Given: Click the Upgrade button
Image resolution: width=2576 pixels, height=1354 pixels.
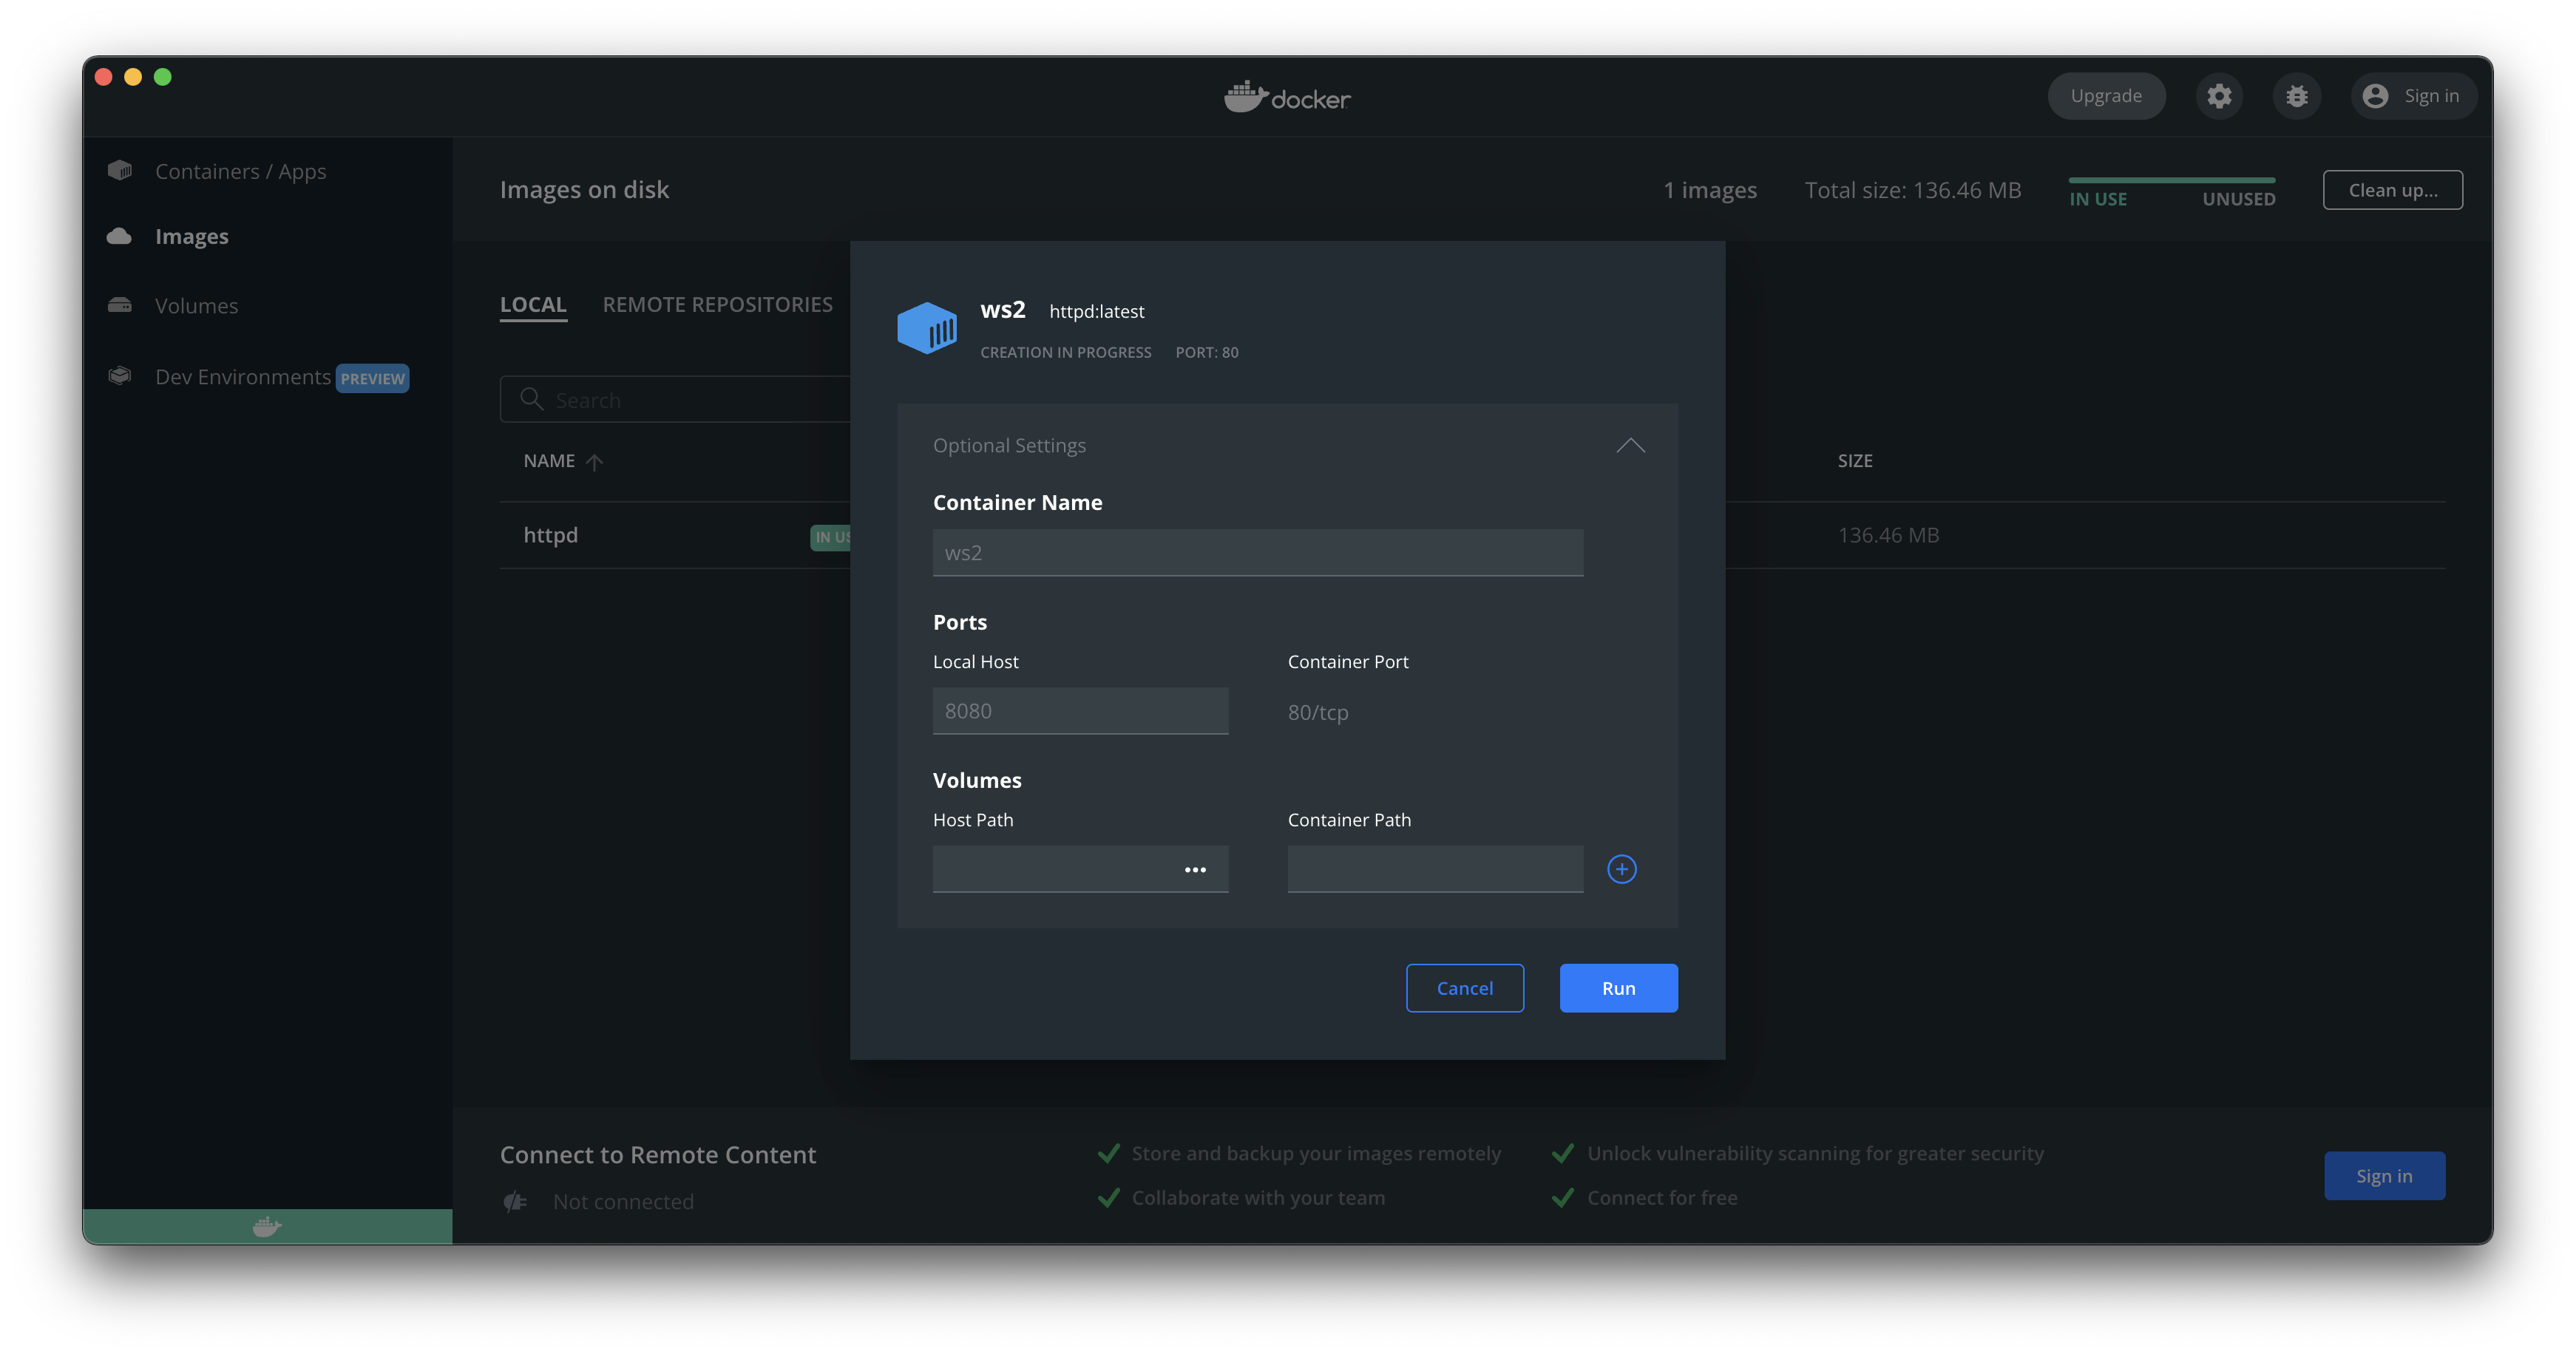Looking at the screenshot, I should [2106, 96].
